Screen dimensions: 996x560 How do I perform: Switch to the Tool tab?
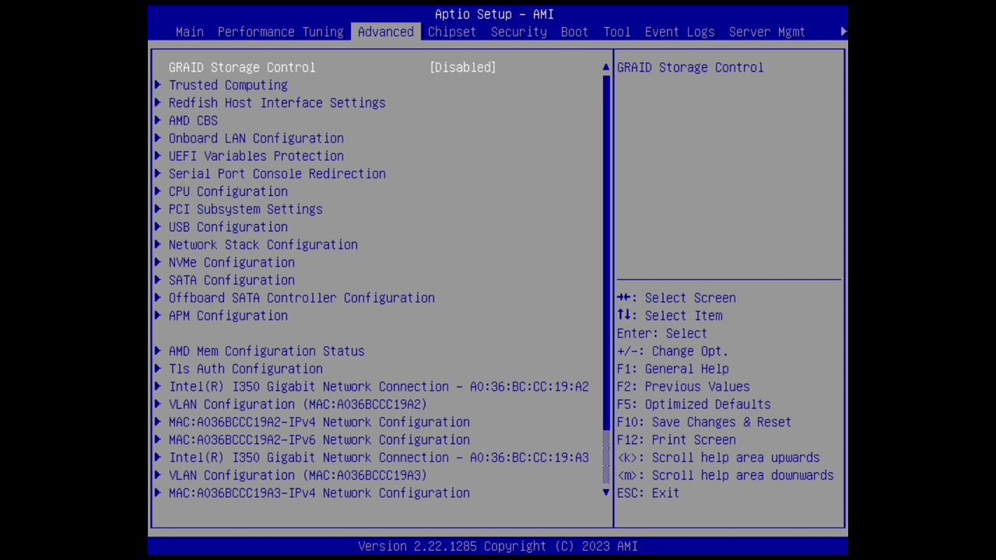tap(616, 32)
